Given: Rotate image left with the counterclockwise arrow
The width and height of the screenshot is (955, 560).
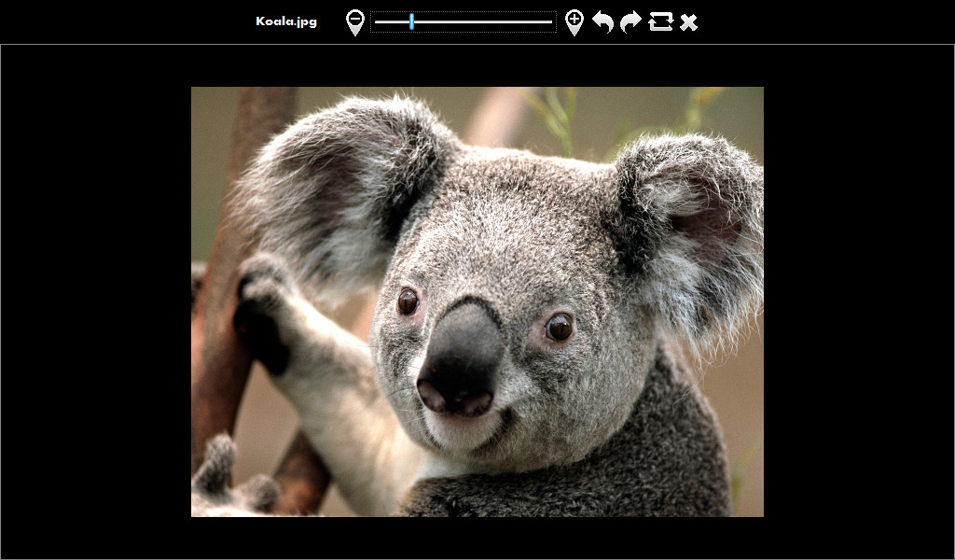Looking at the screenshot, I should pyautogui.click(x=603, y=22).
